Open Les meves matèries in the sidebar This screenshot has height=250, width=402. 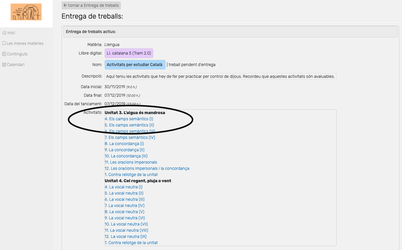click(25, 43)
